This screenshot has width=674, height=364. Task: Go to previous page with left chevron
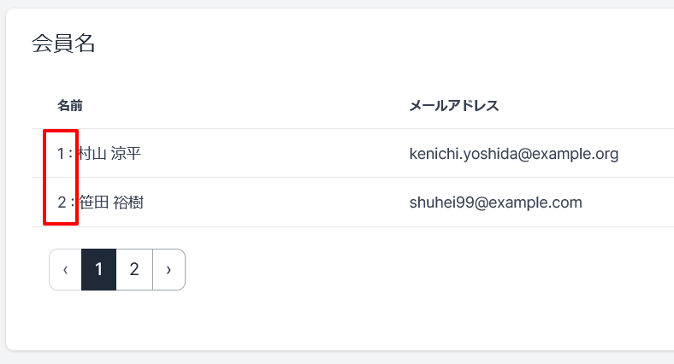pyautogui.click(x=65, y=269)
